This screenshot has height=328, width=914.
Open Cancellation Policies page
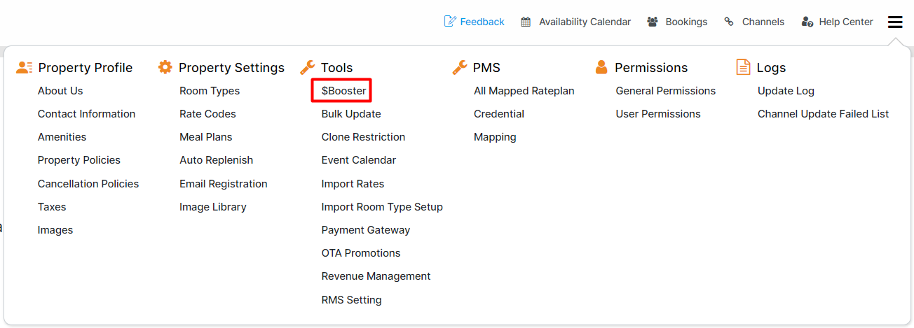(x=88, y=184)
